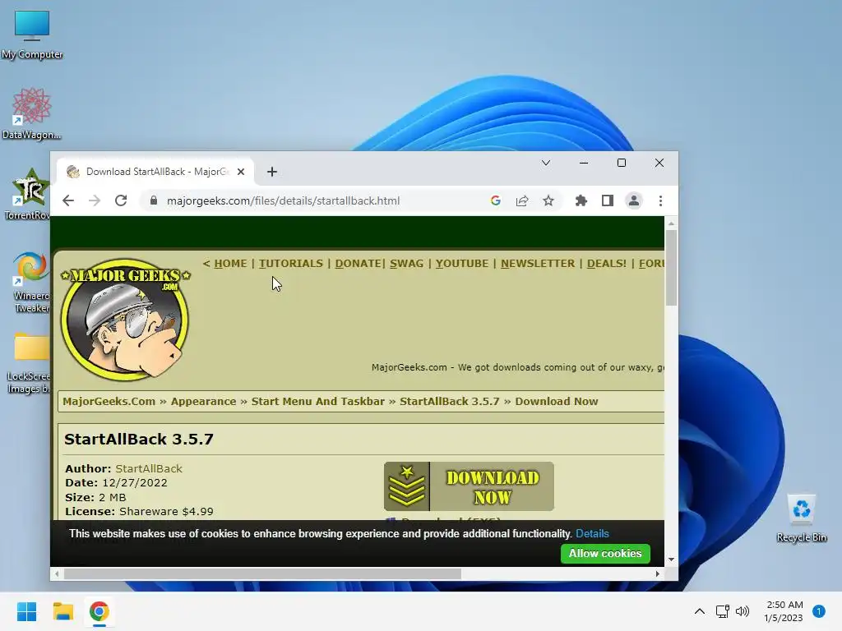Open the notification badge in the tray
Screen dimensions: 842x631
819,611
